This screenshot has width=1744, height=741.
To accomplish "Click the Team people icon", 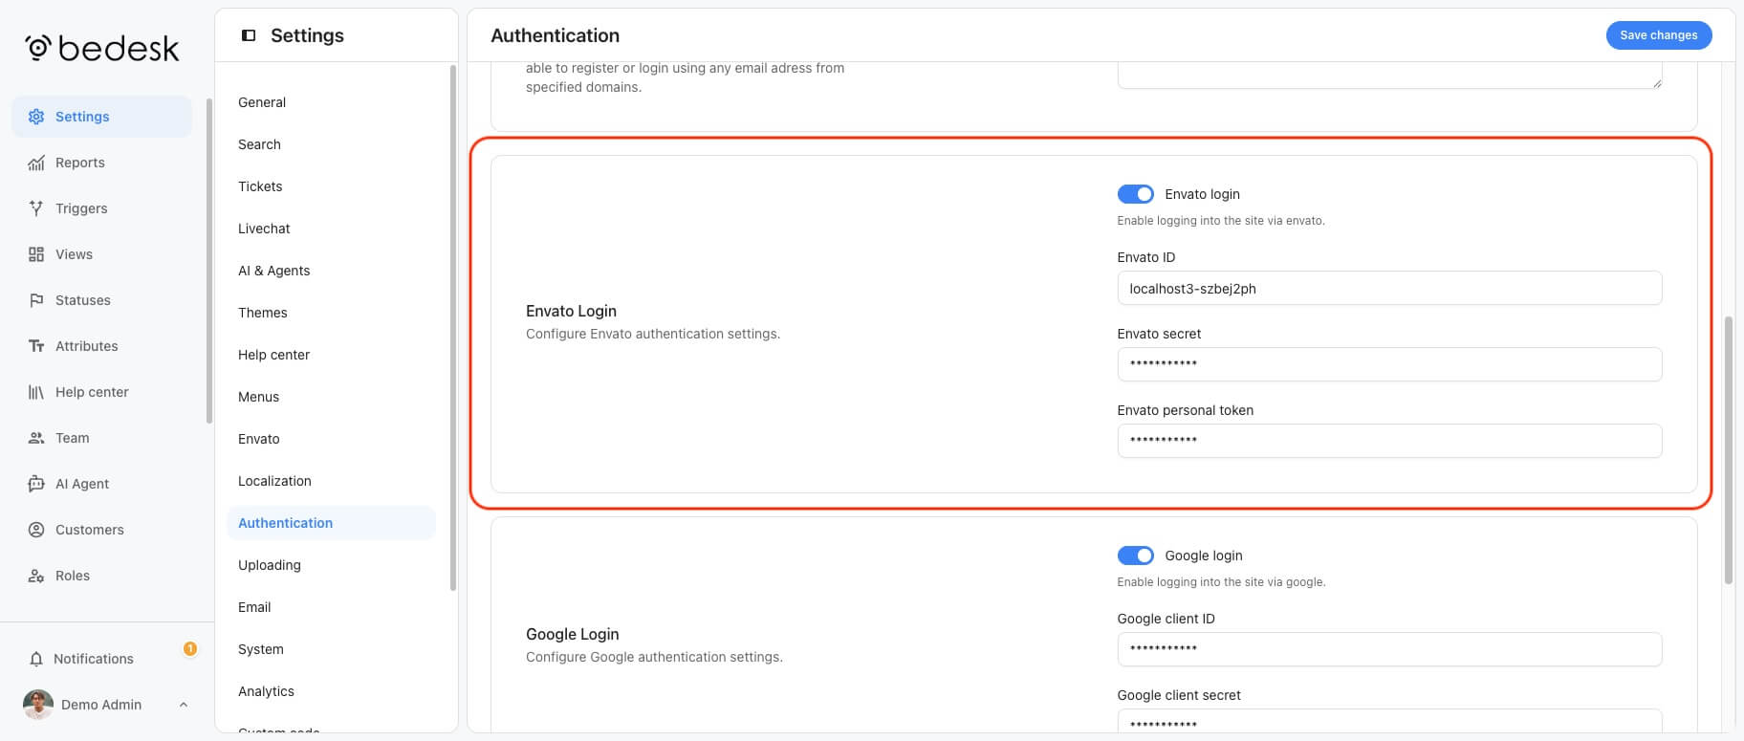I will [x=36, y=438].
